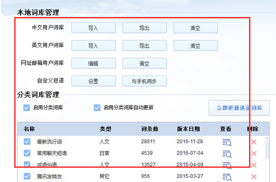
Task: Sort by the 名称 column header
Action: pyautogui.click(x=29, y=129)
